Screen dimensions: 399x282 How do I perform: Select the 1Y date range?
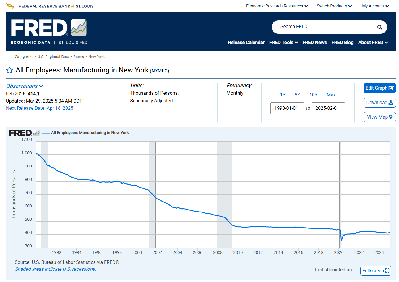[x=283, y=95]
